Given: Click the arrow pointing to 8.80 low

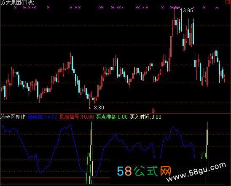Looking at the screenshot, I should (x=91, y=108).
